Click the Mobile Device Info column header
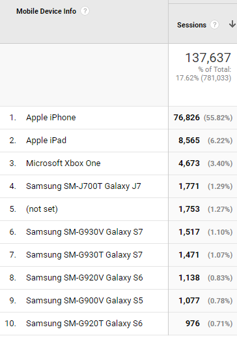237x338 pixels. [46, 11]
